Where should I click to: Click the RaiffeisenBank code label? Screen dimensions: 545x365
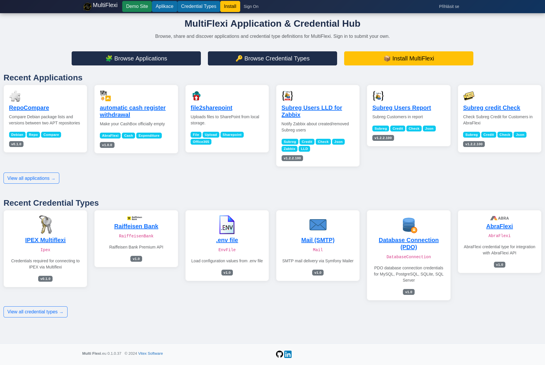coord(136,236)
